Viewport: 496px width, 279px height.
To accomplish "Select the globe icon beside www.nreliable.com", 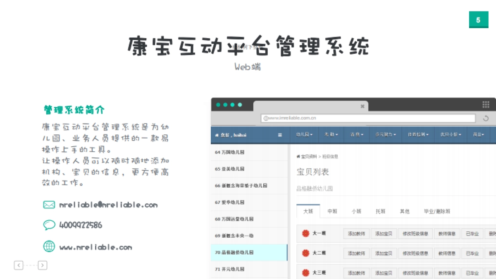I will tap(49, 246).
